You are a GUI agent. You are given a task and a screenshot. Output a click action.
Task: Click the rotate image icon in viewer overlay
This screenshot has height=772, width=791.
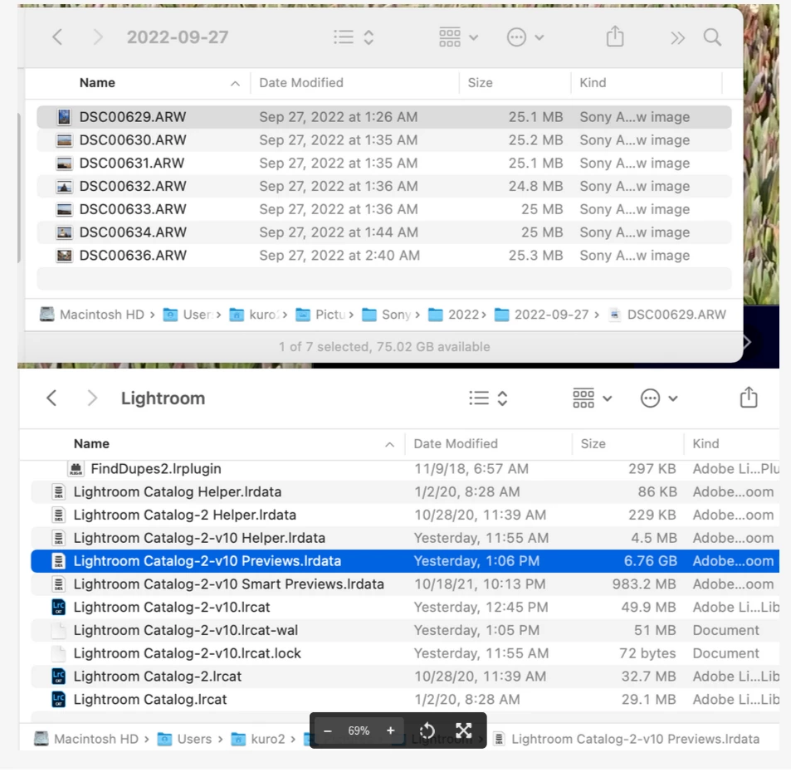427,730
